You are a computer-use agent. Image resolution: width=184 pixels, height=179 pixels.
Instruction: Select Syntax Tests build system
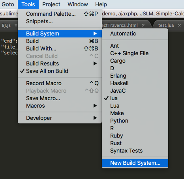tap(135, 151)
